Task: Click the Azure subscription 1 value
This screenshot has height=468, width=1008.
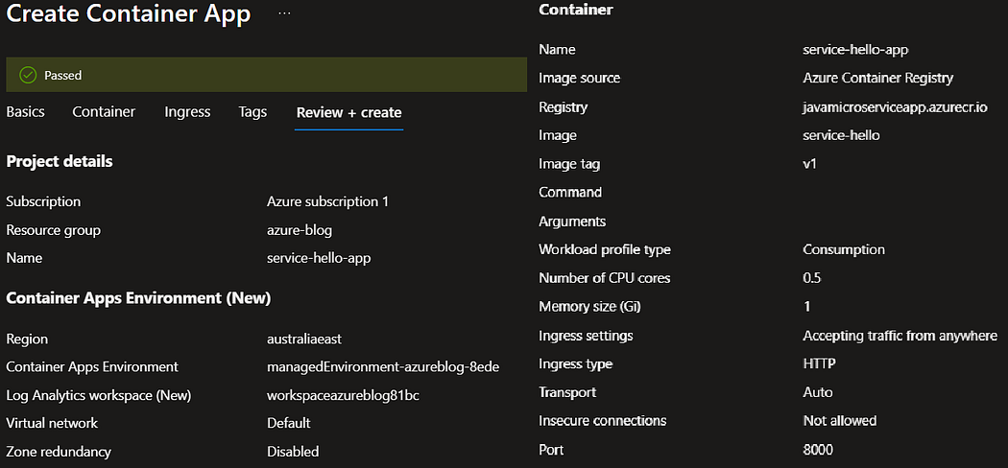Action: tap(328, 201)
